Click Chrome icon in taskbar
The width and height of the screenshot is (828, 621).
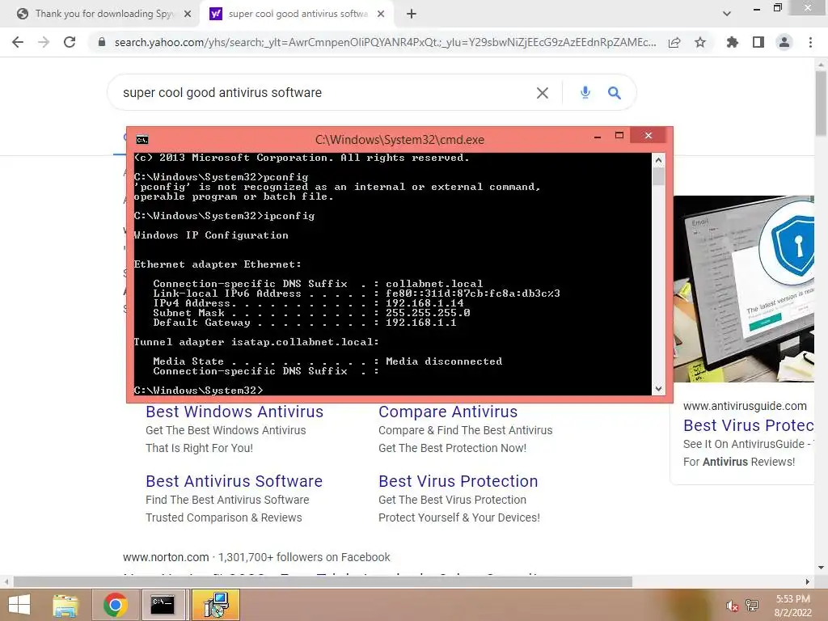(116, 605)
